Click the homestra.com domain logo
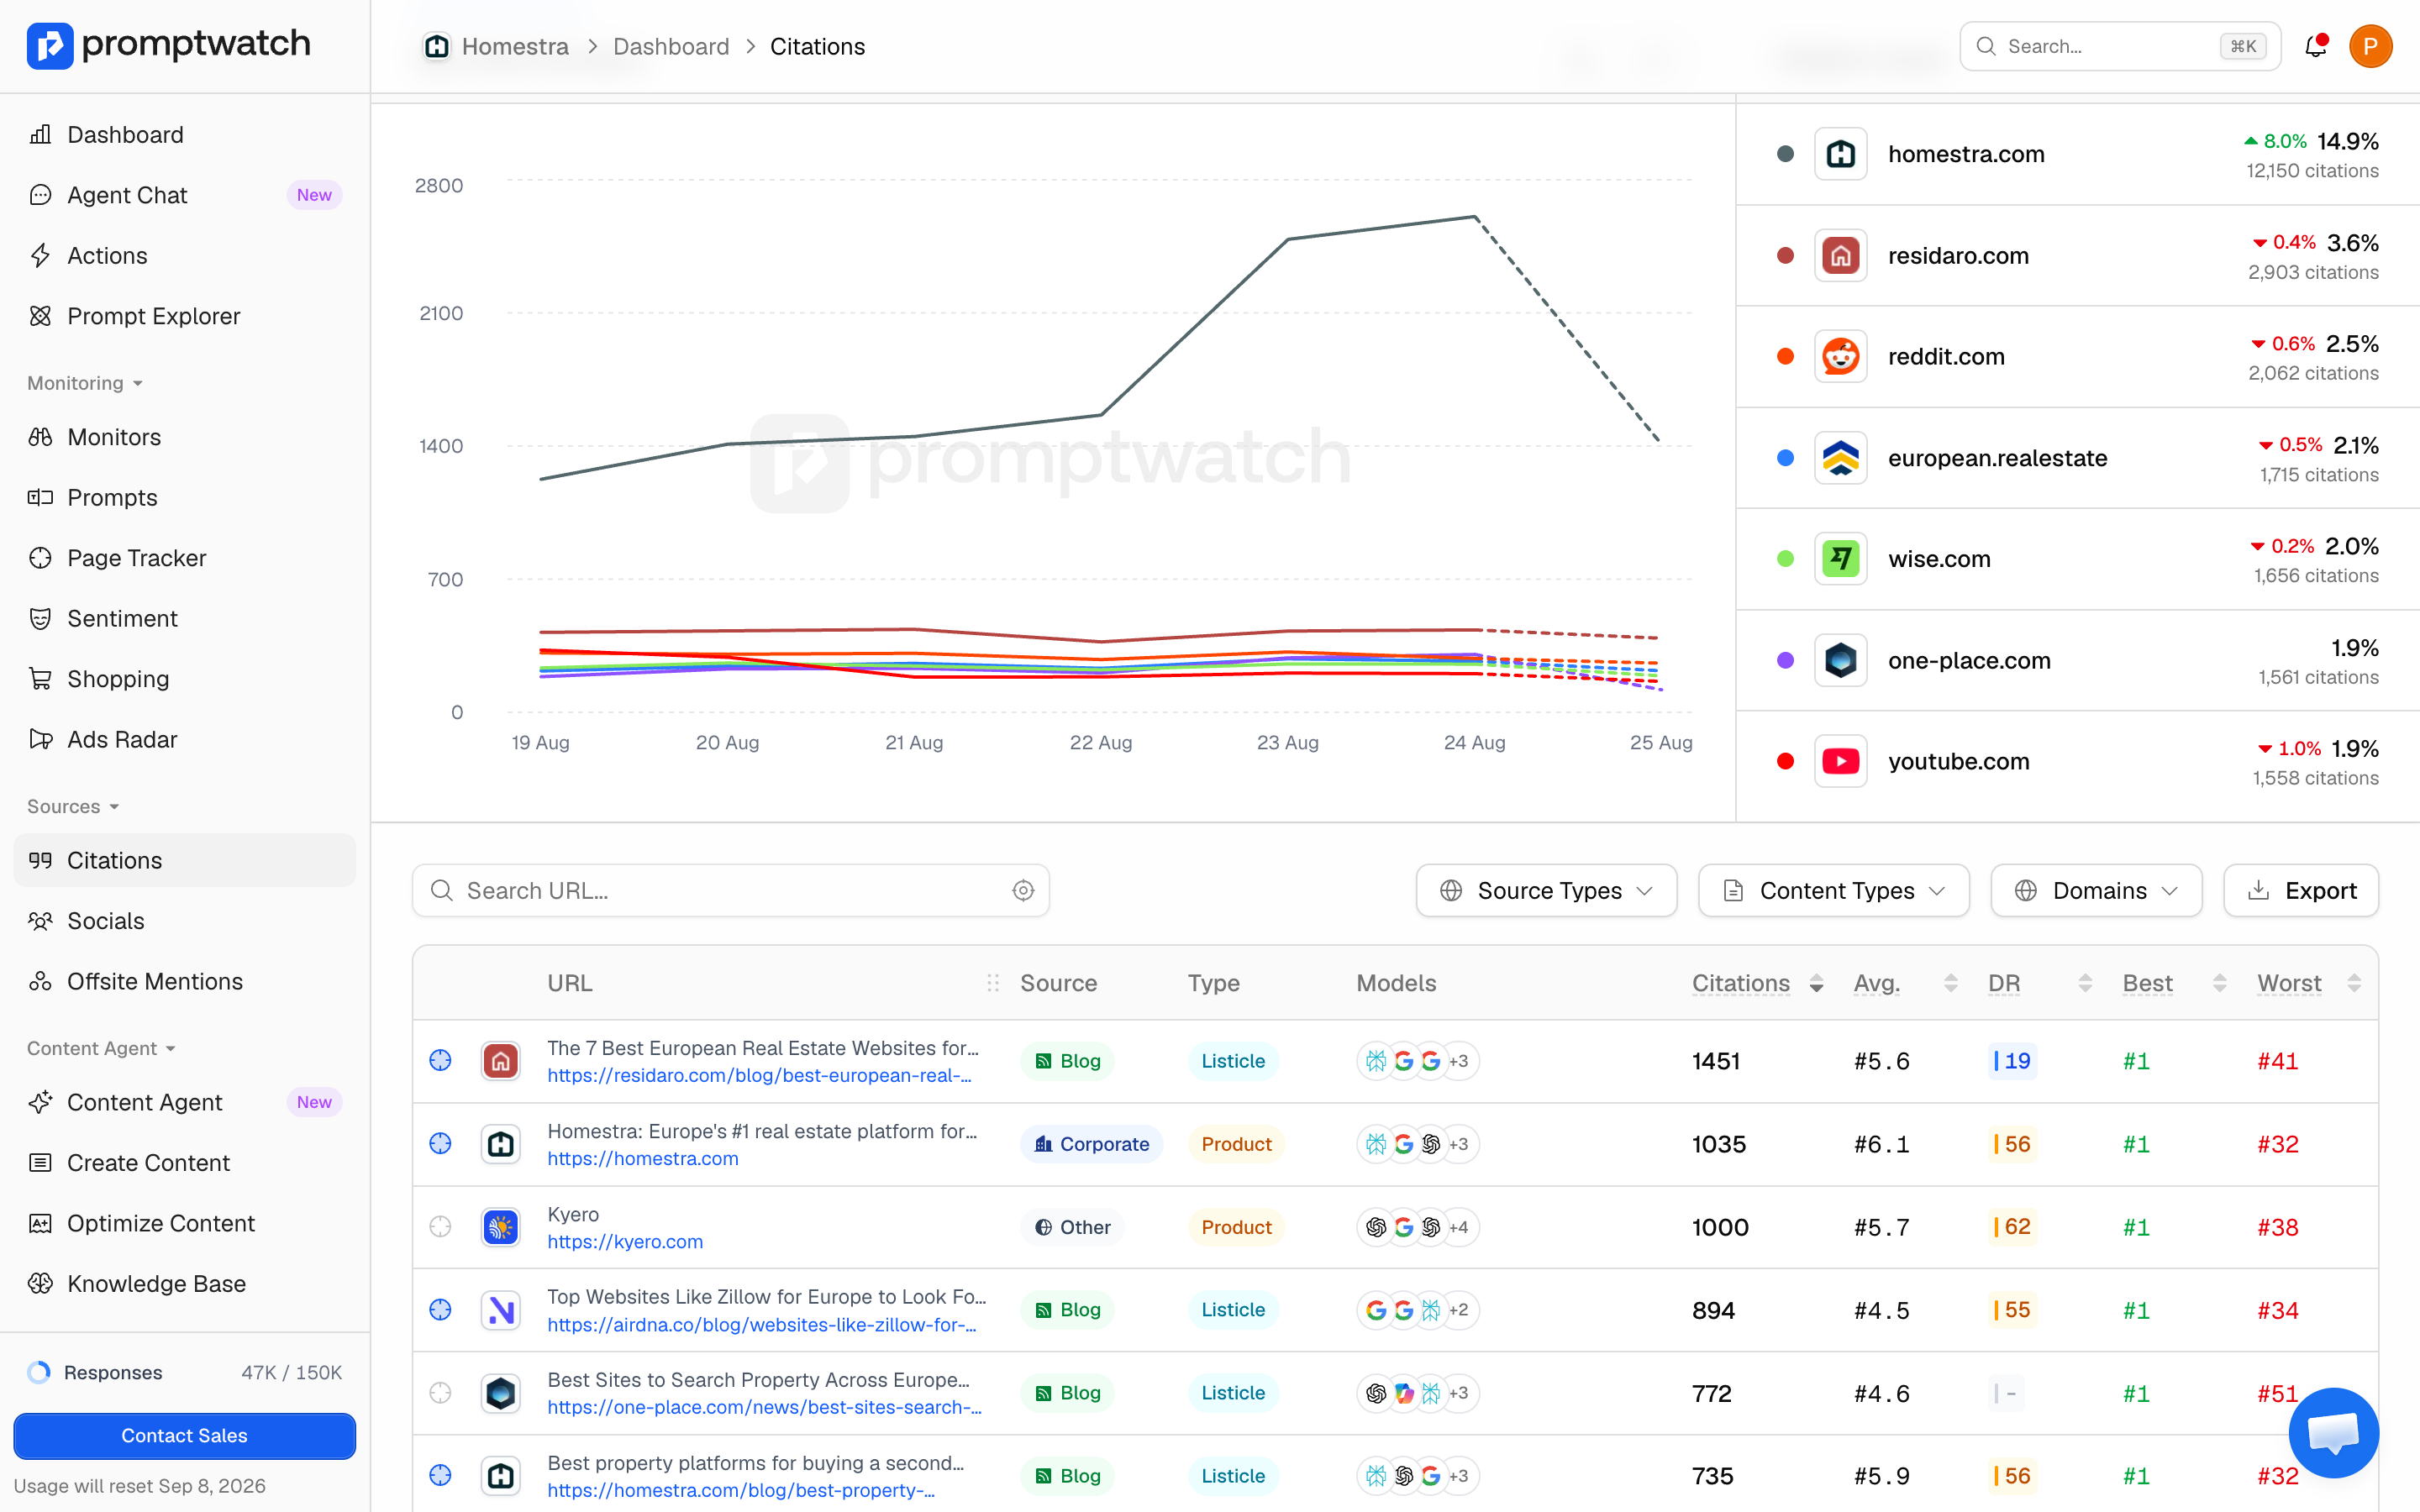2420x1512 pixels. point(1840,154)
